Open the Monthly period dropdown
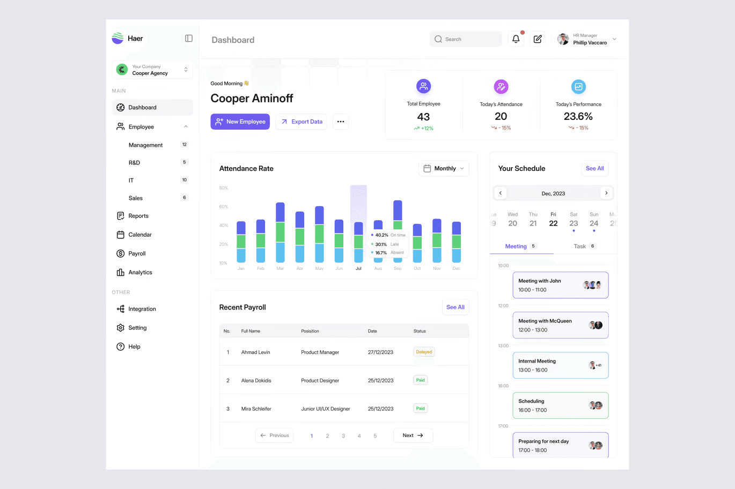 coord(444,168)
